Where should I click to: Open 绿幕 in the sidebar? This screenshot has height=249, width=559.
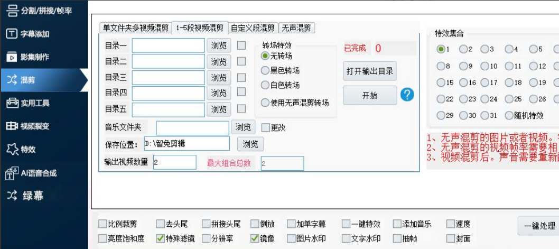(x=32, y=196)
